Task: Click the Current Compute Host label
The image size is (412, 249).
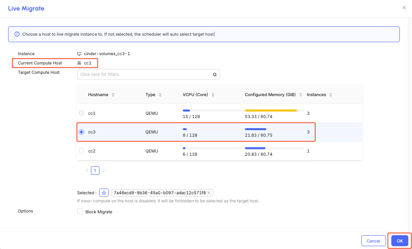Action: (x=40, y=63)
